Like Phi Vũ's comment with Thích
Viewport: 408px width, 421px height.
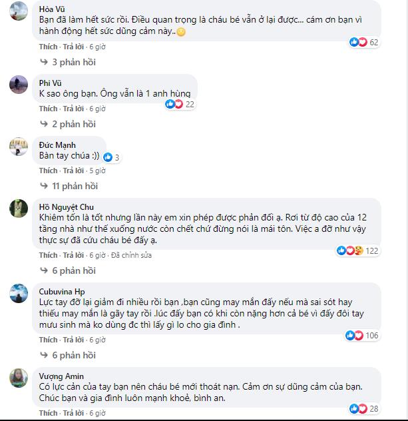(48, 109)
